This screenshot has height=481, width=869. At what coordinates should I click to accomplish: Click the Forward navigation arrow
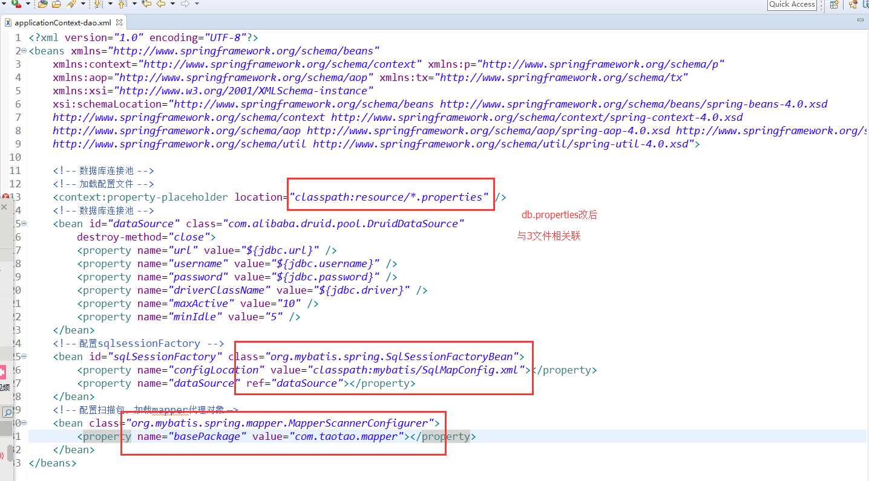point(185,4)
